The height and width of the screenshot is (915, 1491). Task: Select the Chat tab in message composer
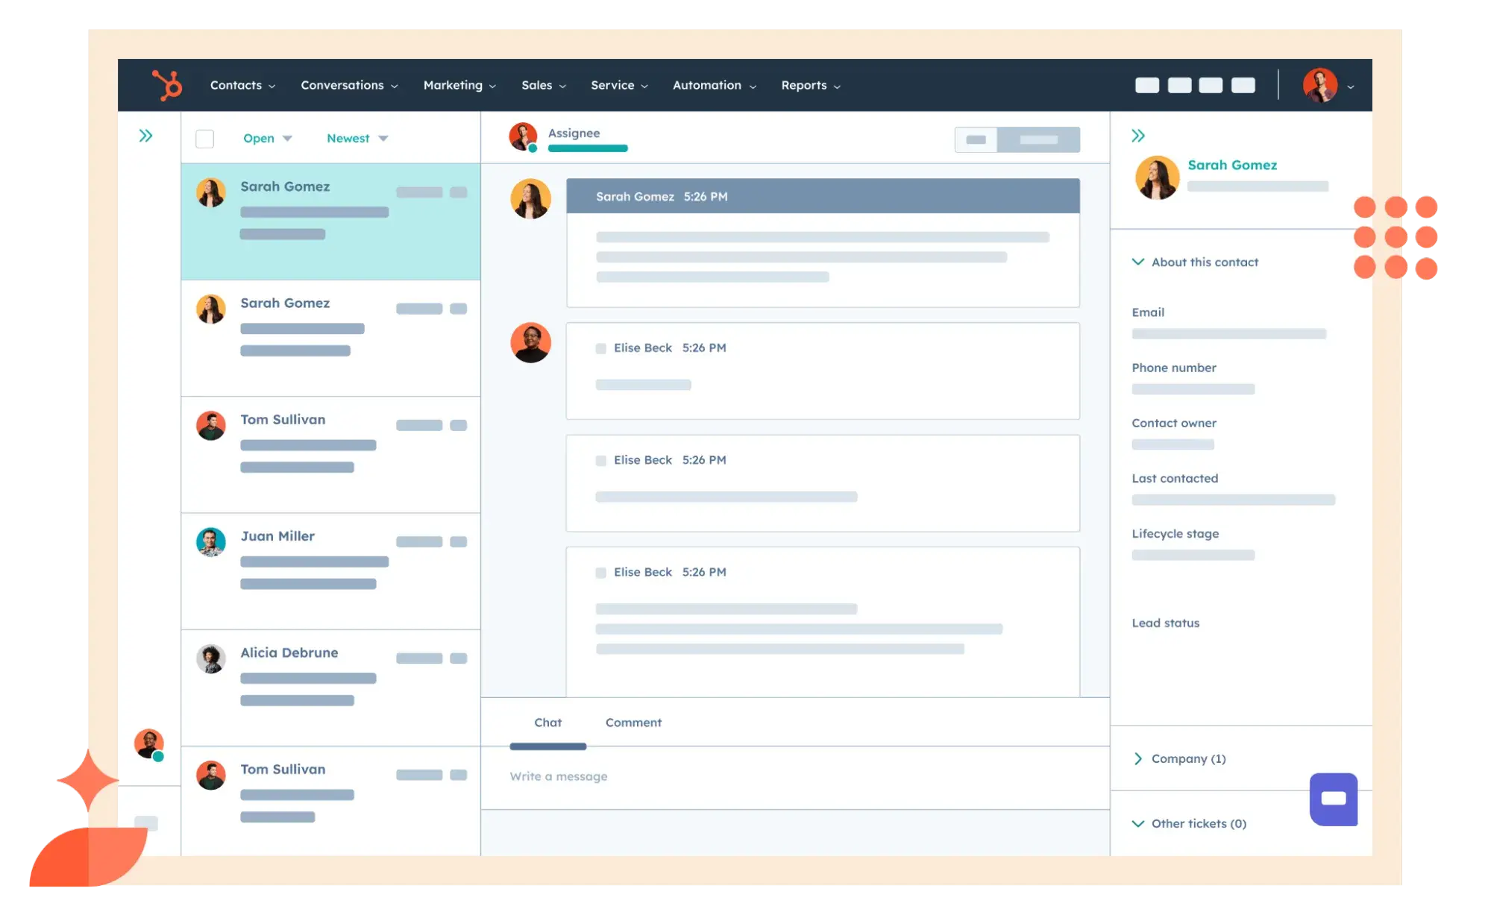tap(546, 722)
